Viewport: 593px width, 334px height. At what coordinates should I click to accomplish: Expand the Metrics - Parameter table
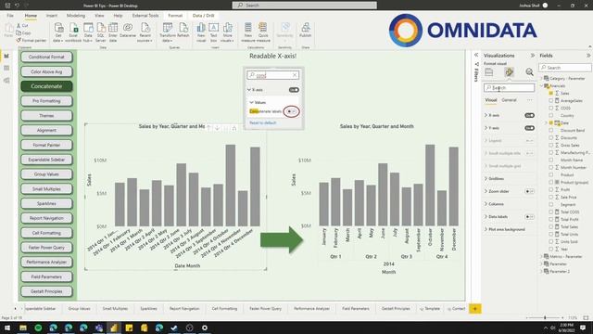click(x=541, y=256)
